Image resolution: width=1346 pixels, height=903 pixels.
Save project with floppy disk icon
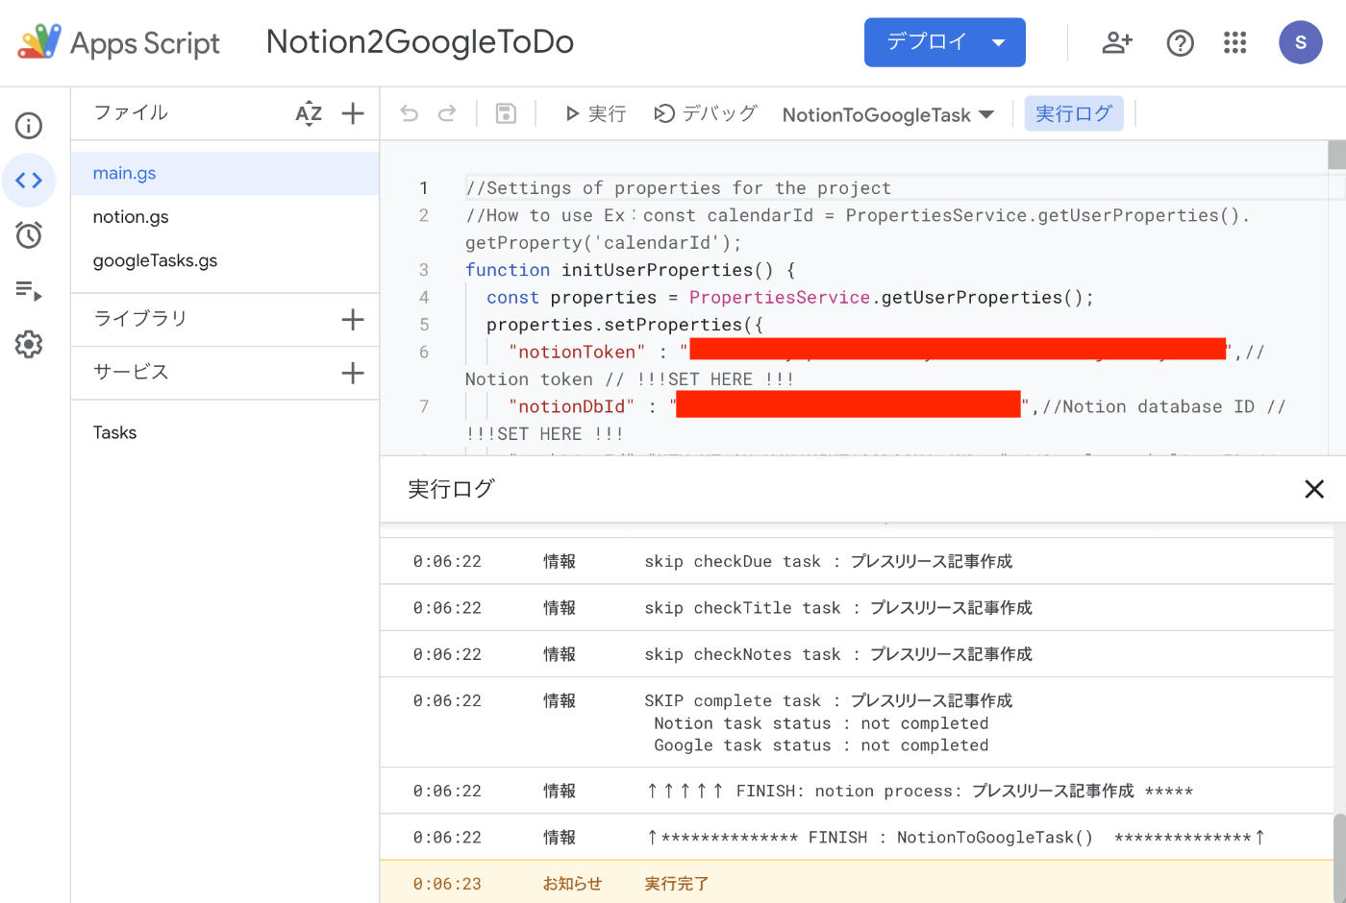[x=506, y=114]
